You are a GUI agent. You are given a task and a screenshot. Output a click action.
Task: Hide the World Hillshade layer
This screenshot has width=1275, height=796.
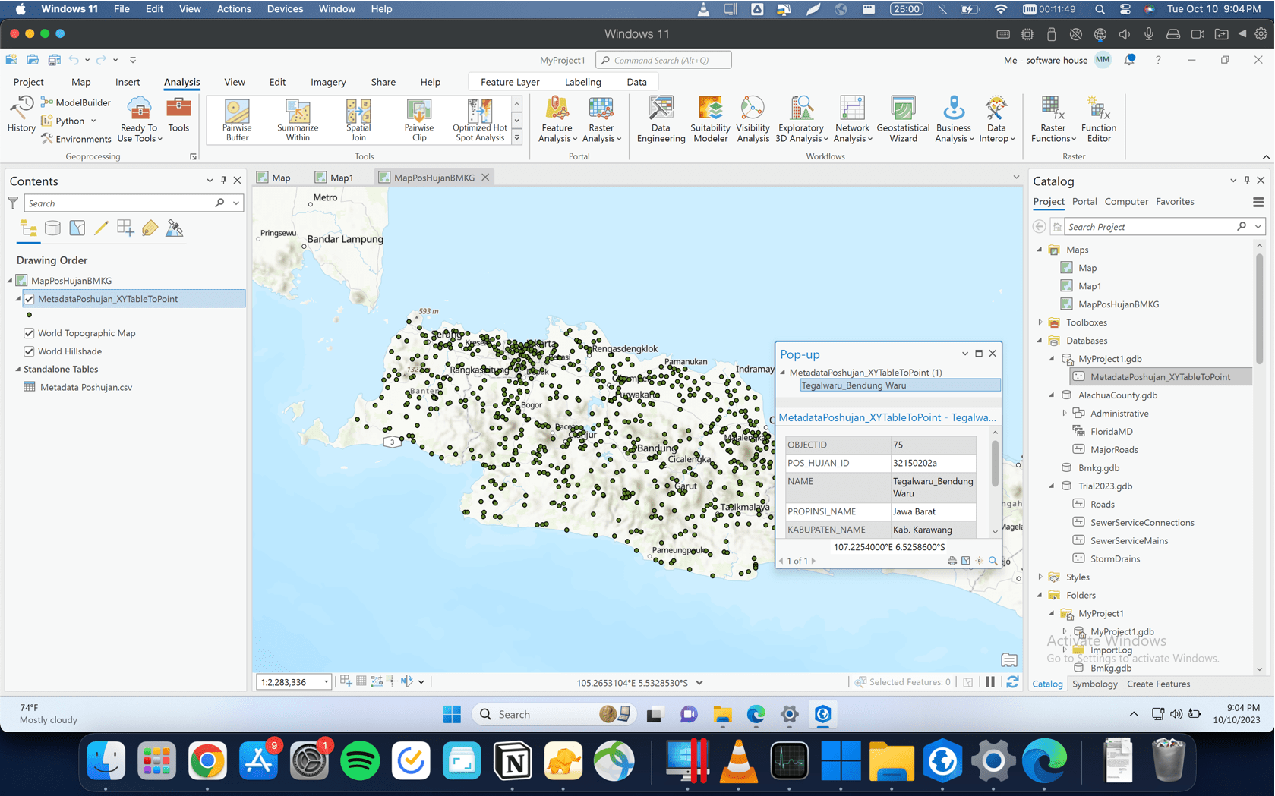(x=29, y=351)
